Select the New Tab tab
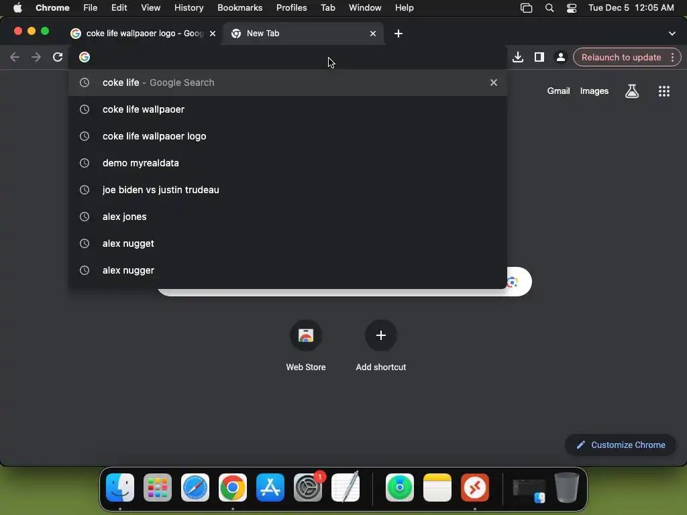Image resolution: width=687 pixels, height=515 pixels. coord(303,34)
